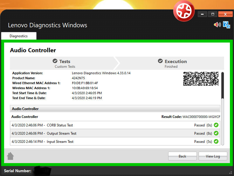
Task: Click result code WAC0000700000-WGIYCF
Action: point(201,117)
